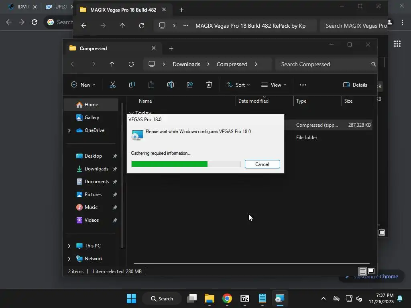
Task: Open Desktop quick access folder
Action: point(93,156)
